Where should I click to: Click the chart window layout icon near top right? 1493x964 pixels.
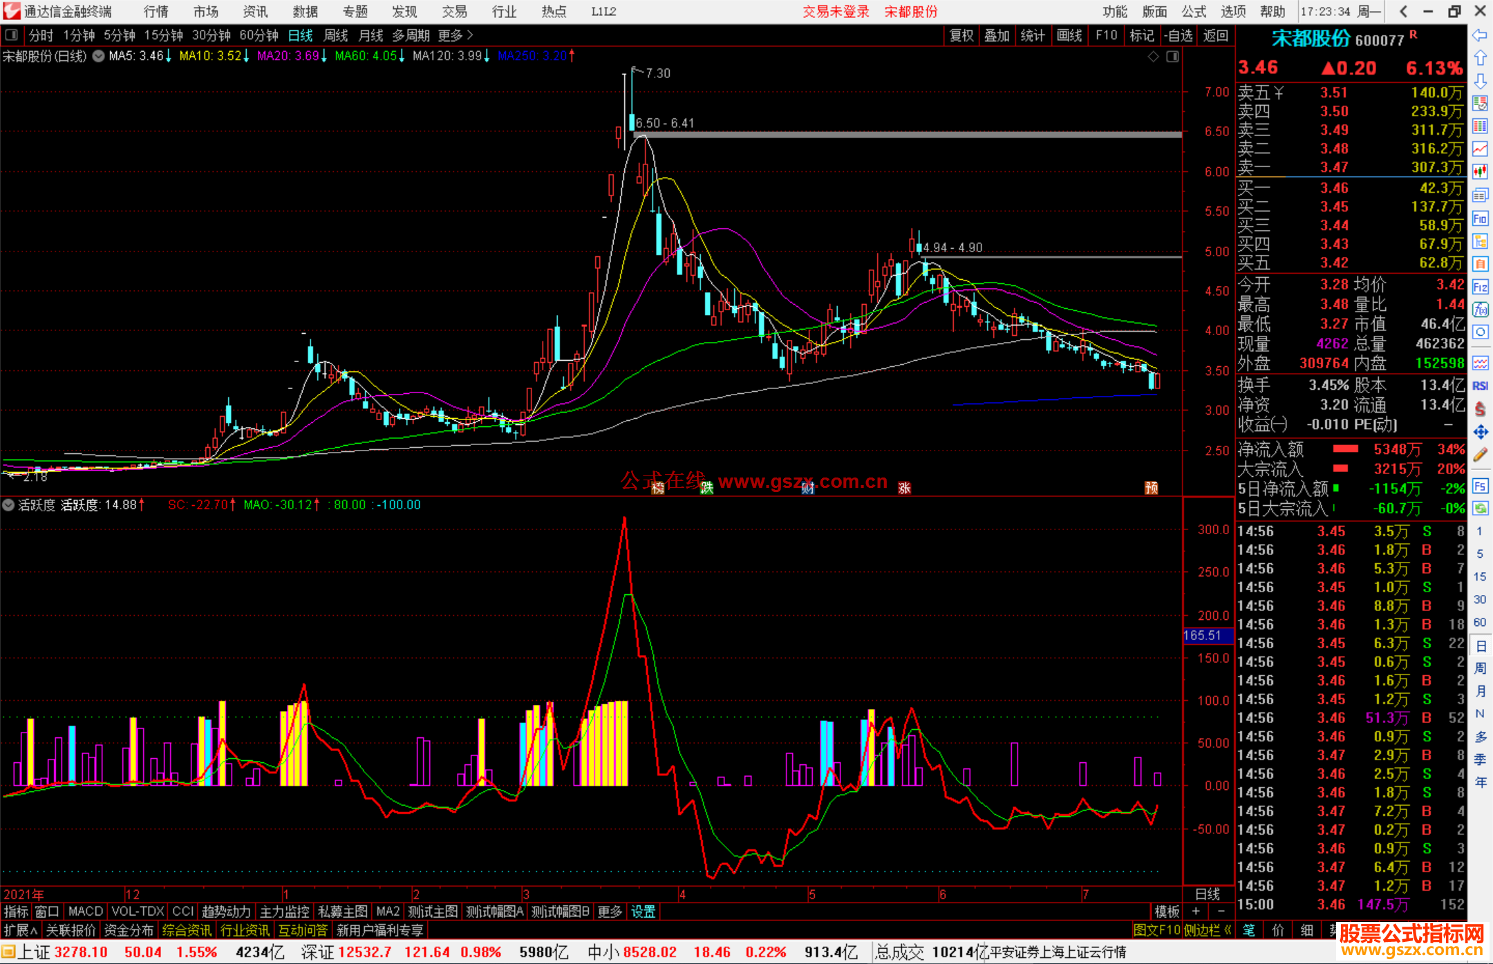(x=1173, y=57)
